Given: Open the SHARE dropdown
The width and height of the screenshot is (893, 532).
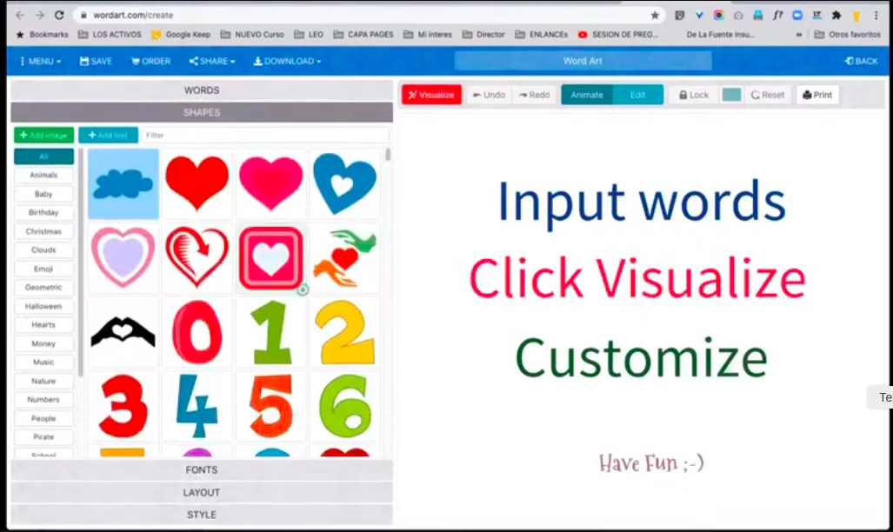Looking at the screenshot, I should point(212,61).
